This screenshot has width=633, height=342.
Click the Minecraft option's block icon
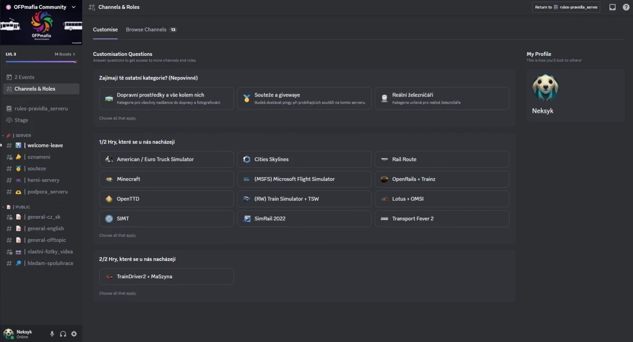(x=109, y=179)
